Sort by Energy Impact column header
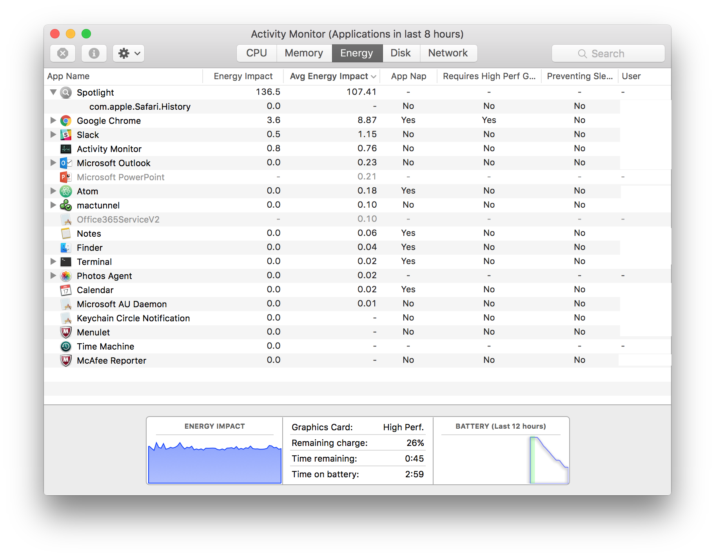The height and width of the screenshot is (558, 715). pyautogui.click(x=243, y=76)
